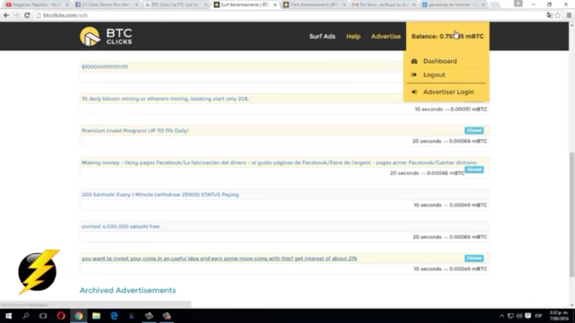
Task: Switch to the View Advertisement tab
Action: click(314, 5)
